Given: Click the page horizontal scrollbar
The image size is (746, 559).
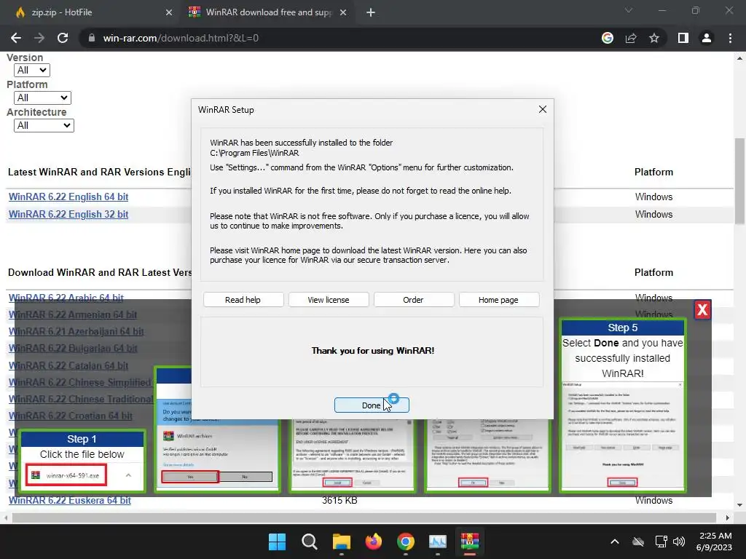Looking at the screenshot, I should click(364, 518).
